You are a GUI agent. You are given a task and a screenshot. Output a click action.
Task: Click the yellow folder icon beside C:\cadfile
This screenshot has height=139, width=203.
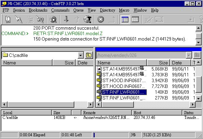point(5,55)
